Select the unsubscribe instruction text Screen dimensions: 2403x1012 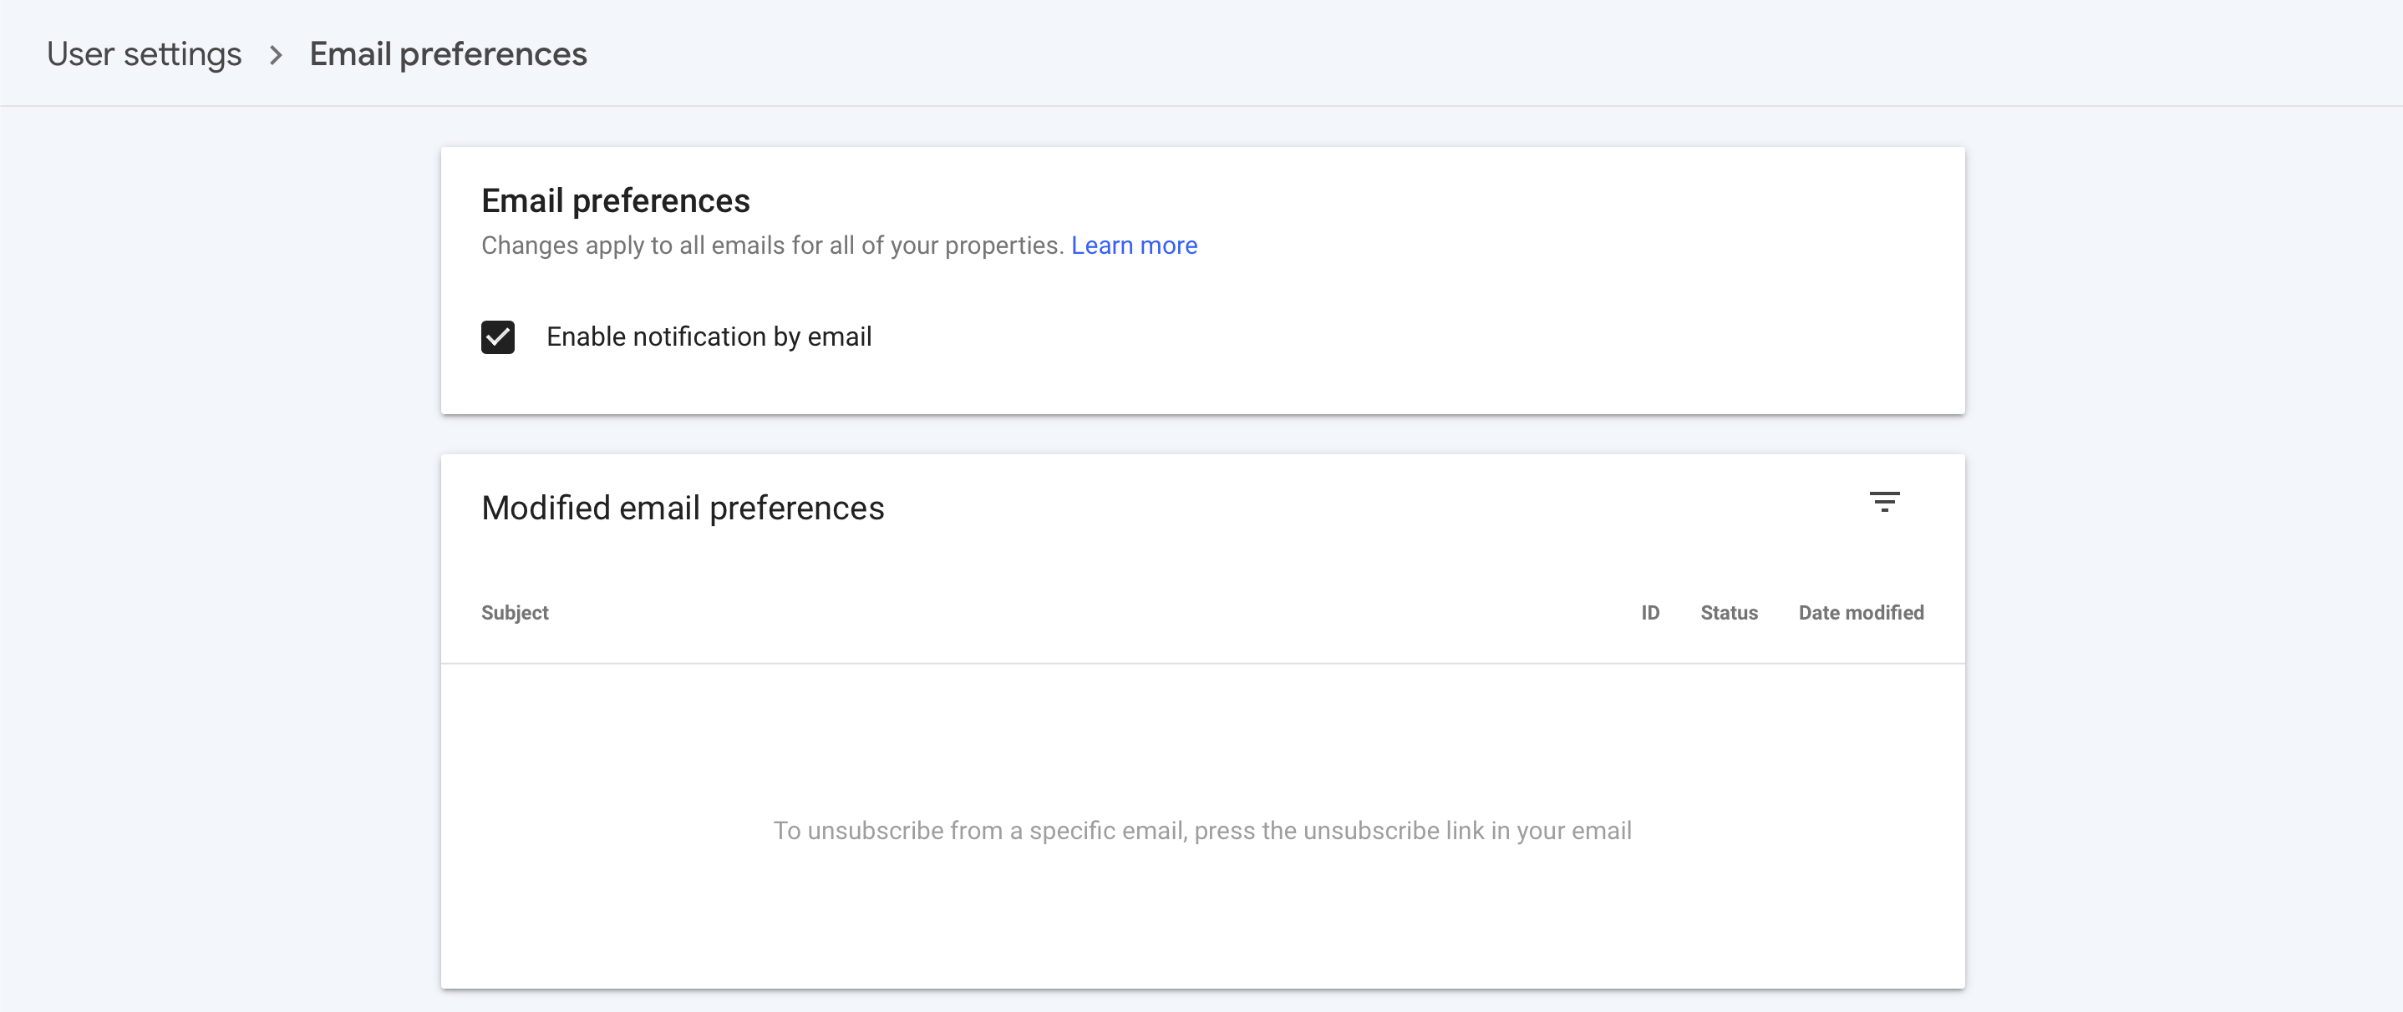click(1201, 830)
